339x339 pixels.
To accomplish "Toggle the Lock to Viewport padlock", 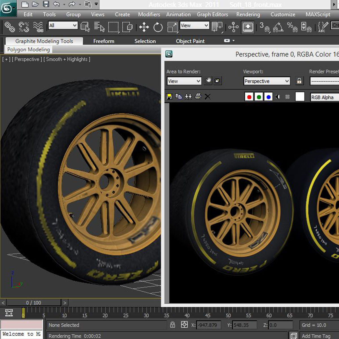I will 299,81.
